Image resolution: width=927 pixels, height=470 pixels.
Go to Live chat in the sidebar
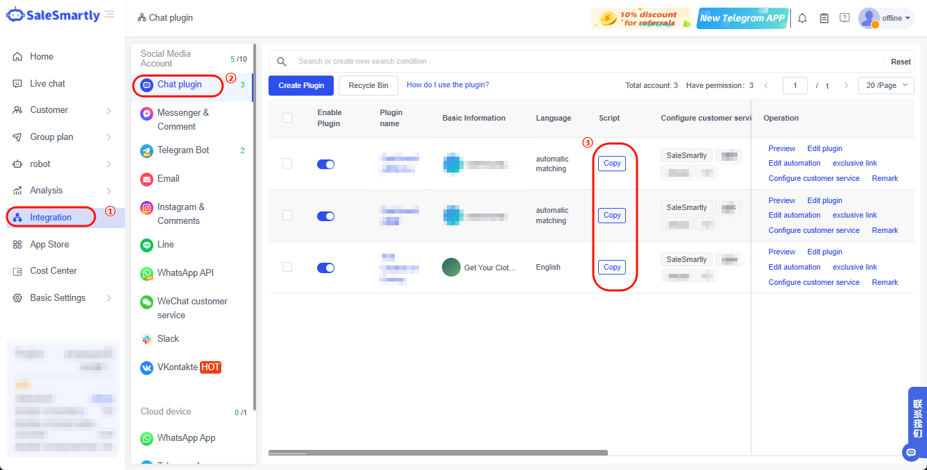47,84
